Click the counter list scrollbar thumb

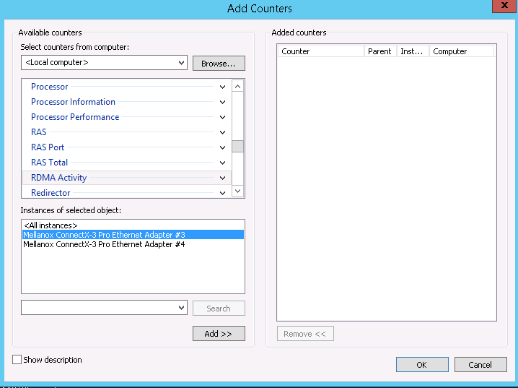point(237,146)
